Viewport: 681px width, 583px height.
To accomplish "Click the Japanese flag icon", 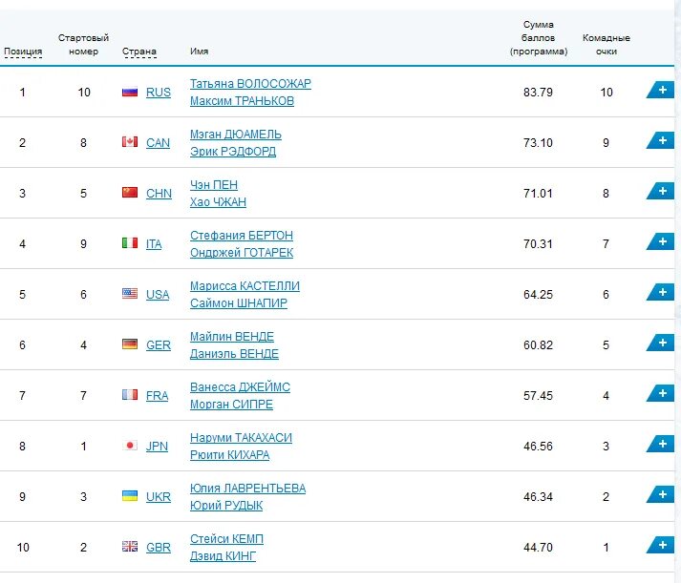I will (130, 446).
